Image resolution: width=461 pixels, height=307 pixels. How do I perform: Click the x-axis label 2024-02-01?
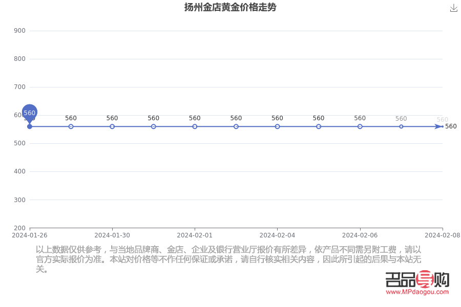coord(195,235)
